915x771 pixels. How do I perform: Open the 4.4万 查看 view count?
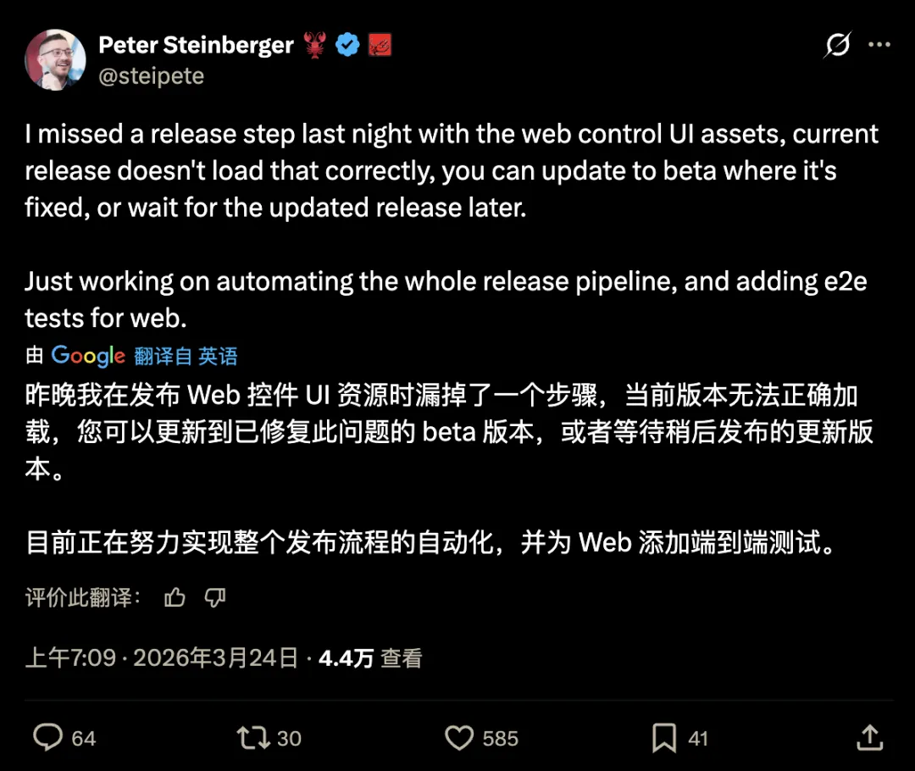[370, 657]
